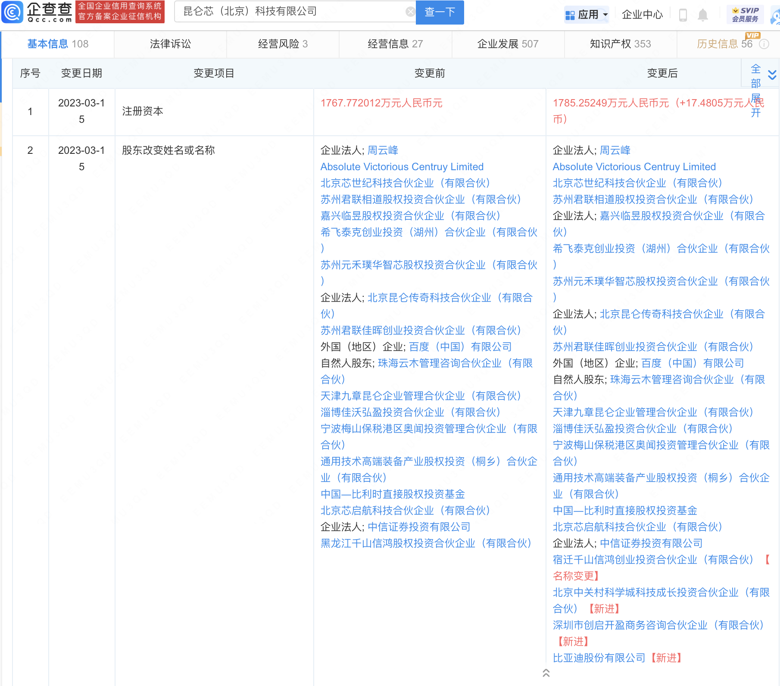The width and height of the screenshot is (780, 686).
Task: Select the 1785.25249万元人民币元 value
Action: 611,103
